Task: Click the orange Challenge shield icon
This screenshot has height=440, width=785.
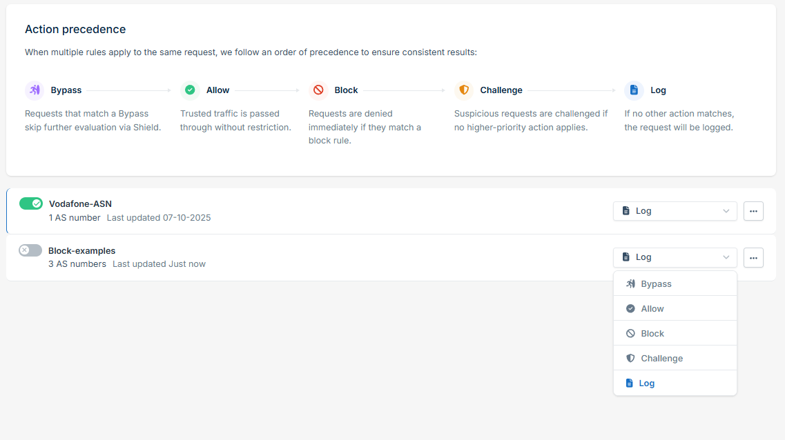Action: (464, 90)
